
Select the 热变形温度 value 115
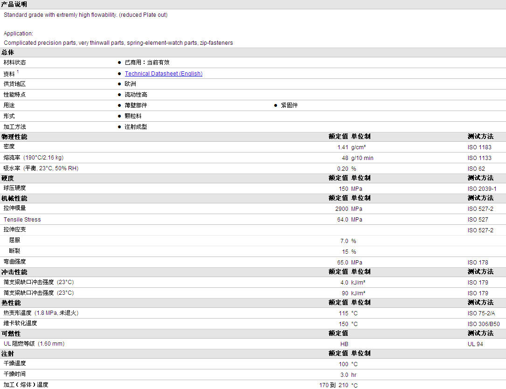pyautogui.click(x=343, y=313)
